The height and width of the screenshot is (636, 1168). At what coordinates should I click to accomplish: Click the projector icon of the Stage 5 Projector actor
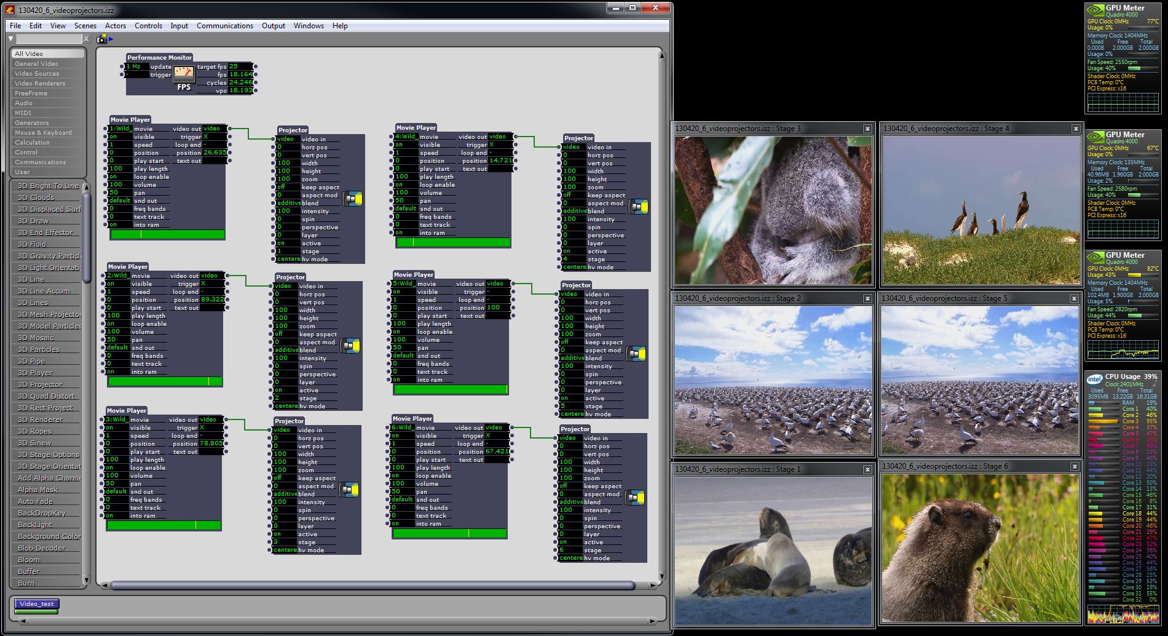(637, 354)
